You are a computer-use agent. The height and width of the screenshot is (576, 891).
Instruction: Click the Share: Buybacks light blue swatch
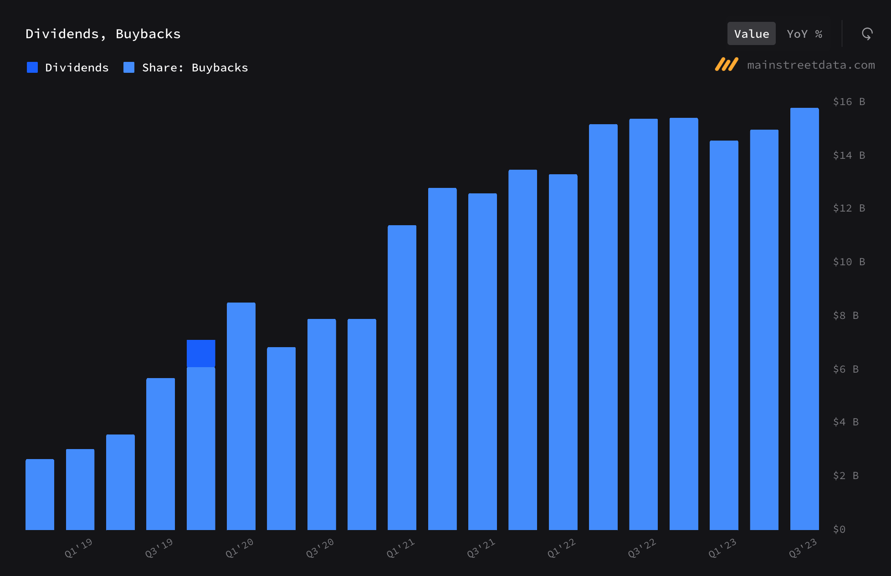(129, 67)
